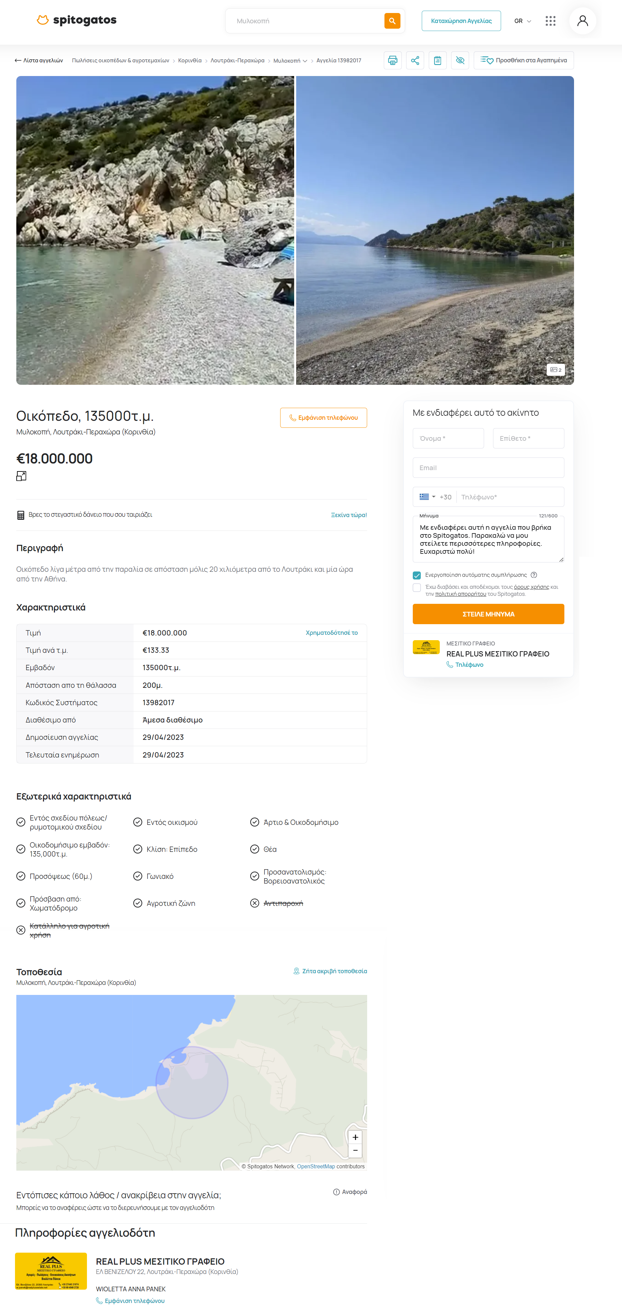
Task: Expand the Μυλοκοπή breadcrumb dropdown
Action: (x=305, y=61)
